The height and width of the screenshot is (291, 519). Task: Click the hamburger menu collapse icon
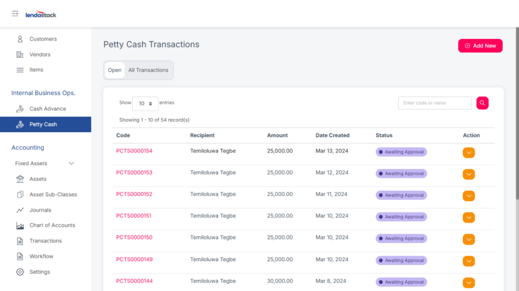tap(15, 14)
